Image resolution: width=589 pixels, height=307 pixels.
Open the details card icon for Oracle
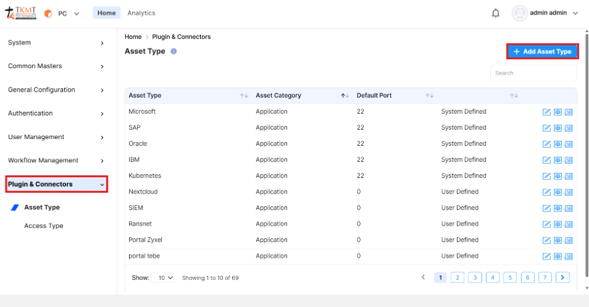[x=569, y=144]
